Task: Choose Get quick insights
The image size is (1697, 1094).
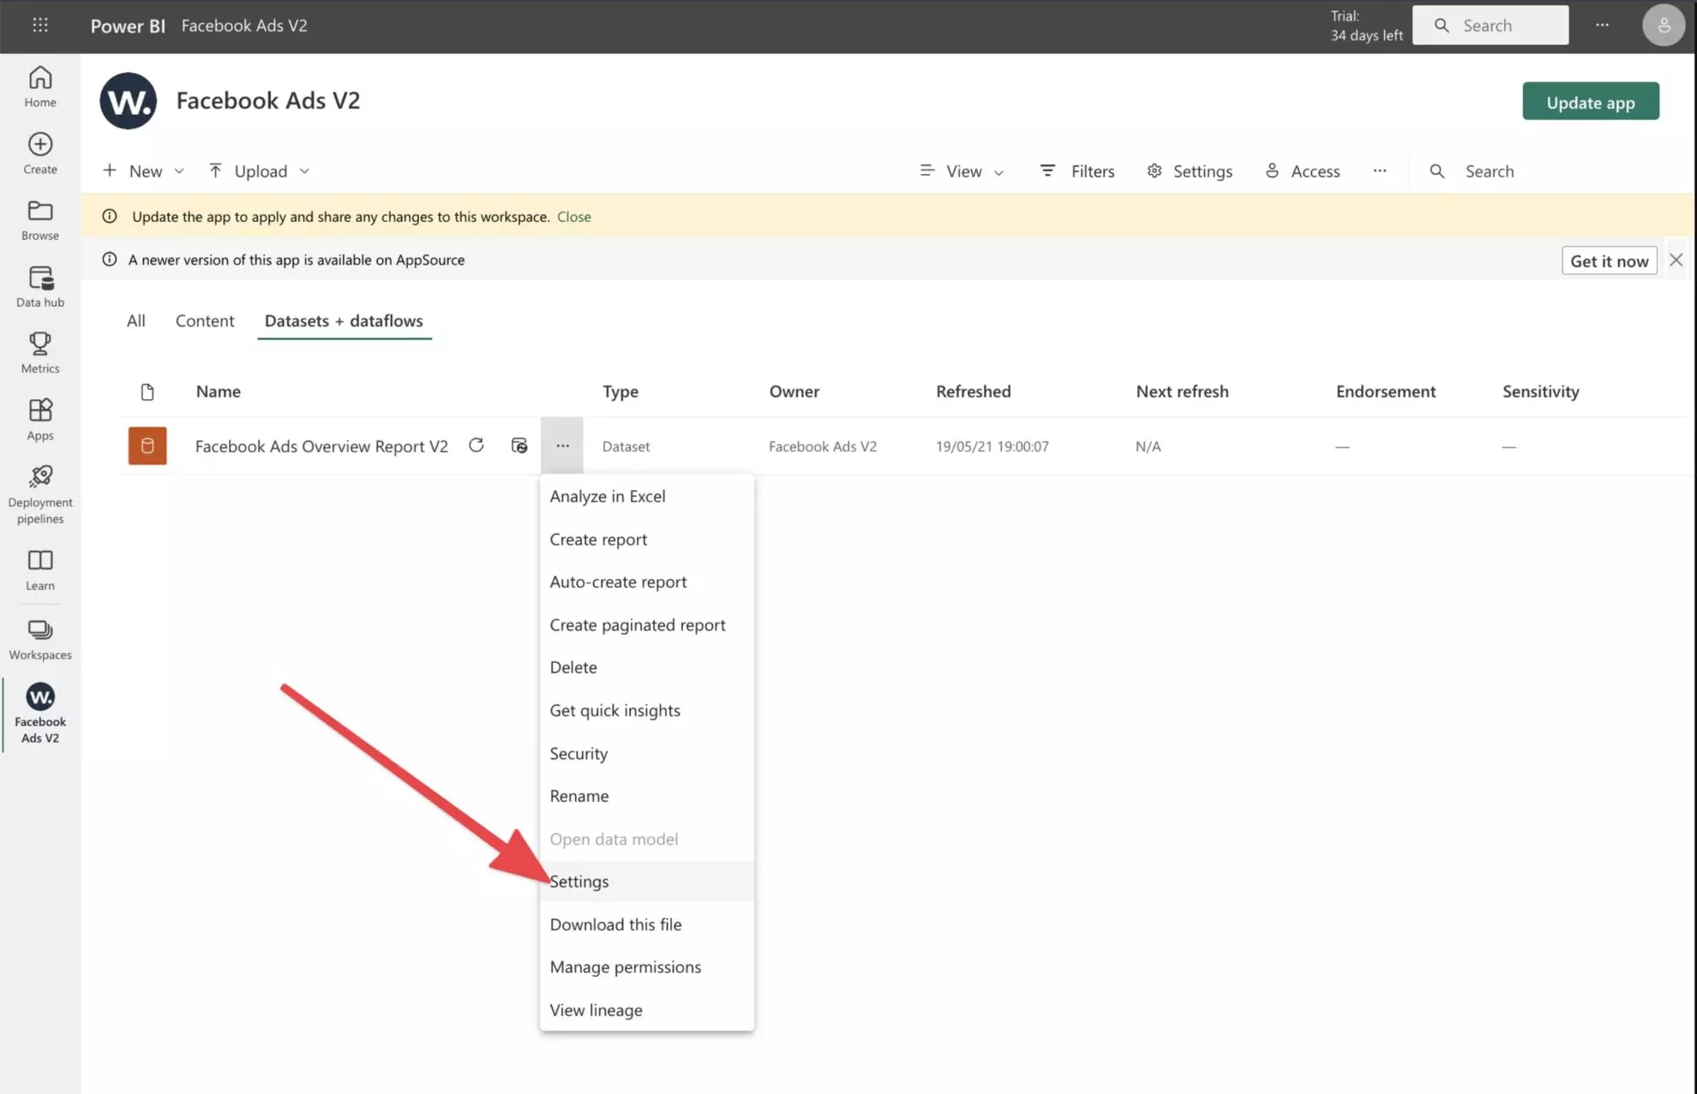Action: click(x=647, y=710)
